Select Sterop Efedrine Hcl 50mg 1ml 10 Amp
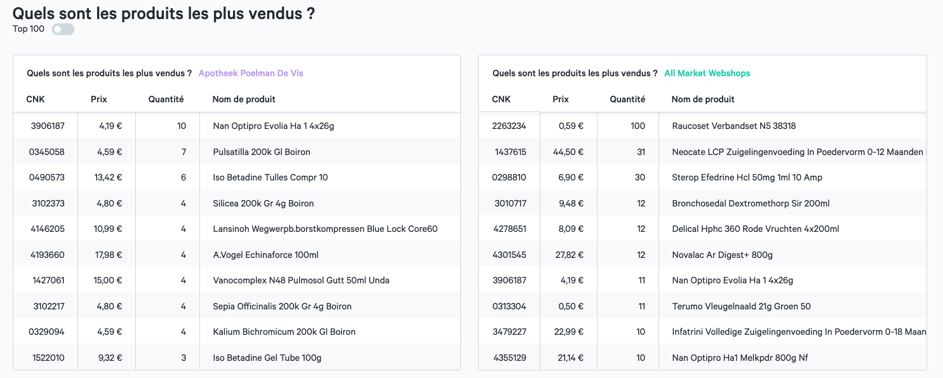 coord(747,177)
